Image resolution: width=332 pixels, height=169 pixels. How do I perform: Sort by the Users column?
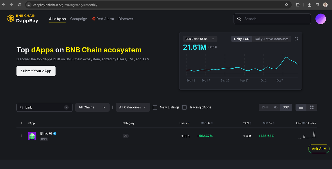click(x=185, y=123)
